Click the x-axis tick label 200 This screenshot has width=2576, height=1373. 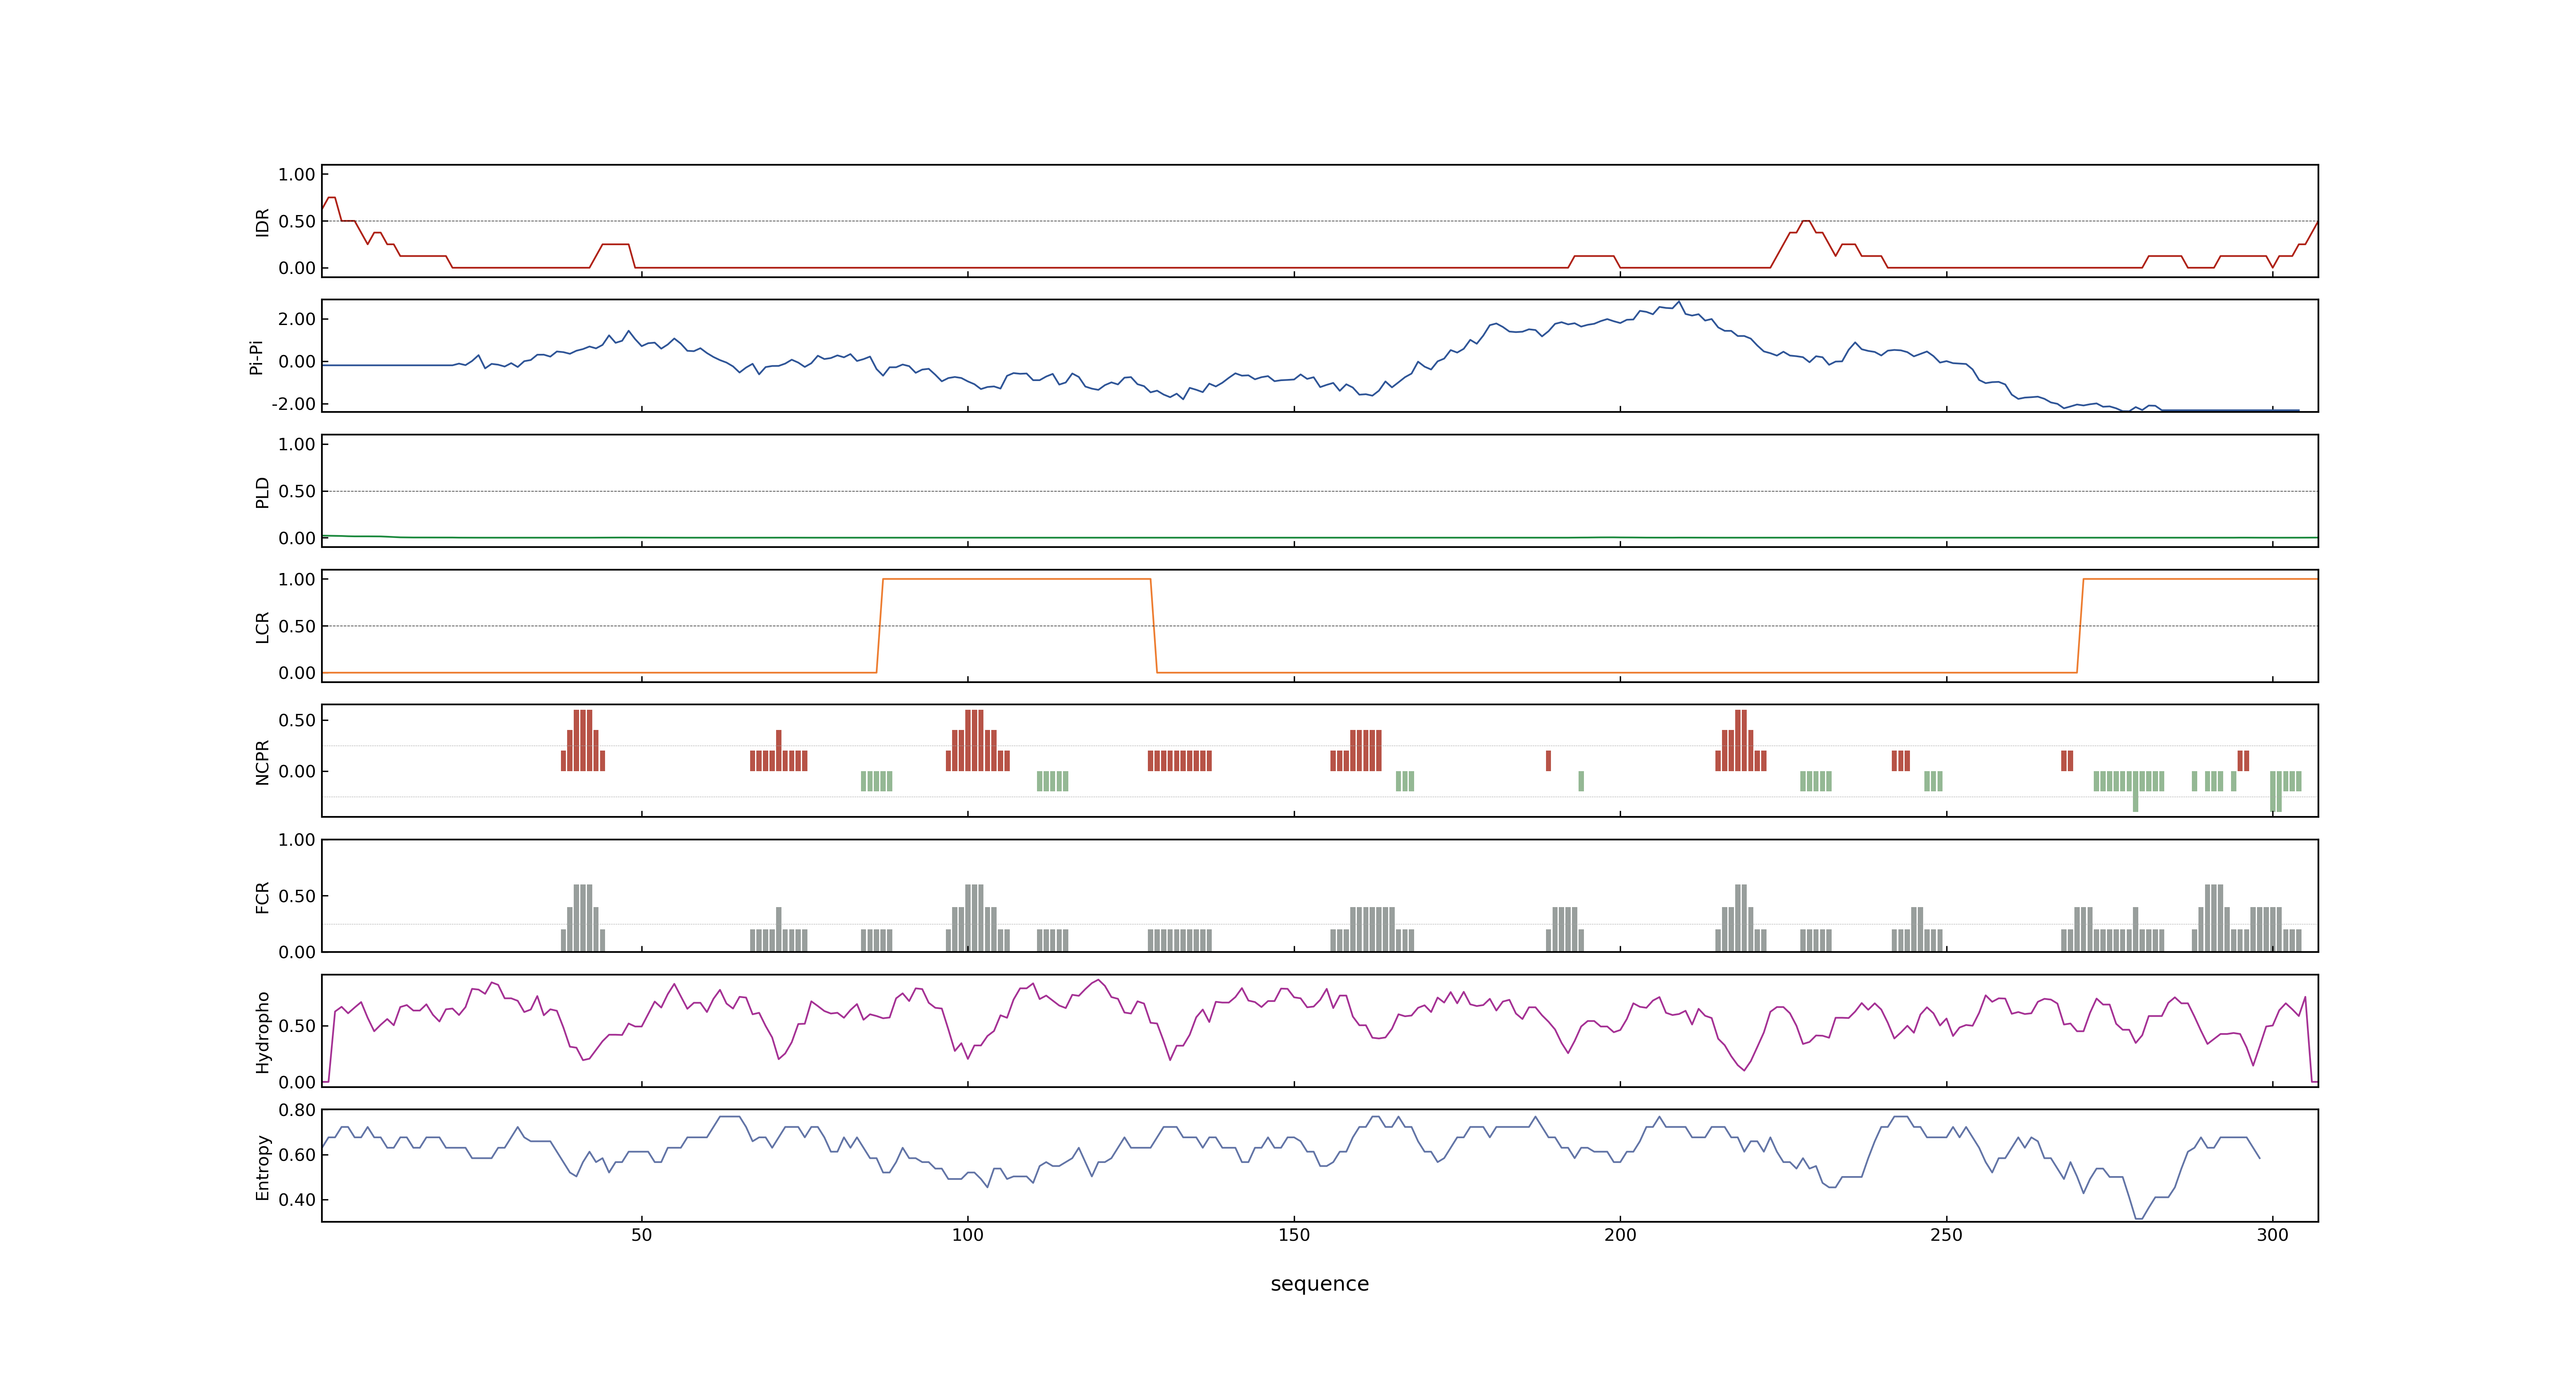(x=1620, y=1235)
